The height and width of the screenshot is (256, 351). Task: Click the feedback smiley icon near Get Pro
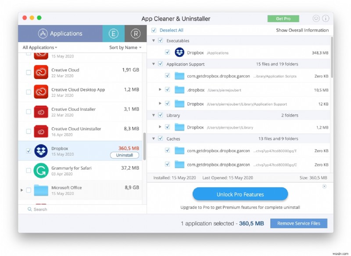315,18
